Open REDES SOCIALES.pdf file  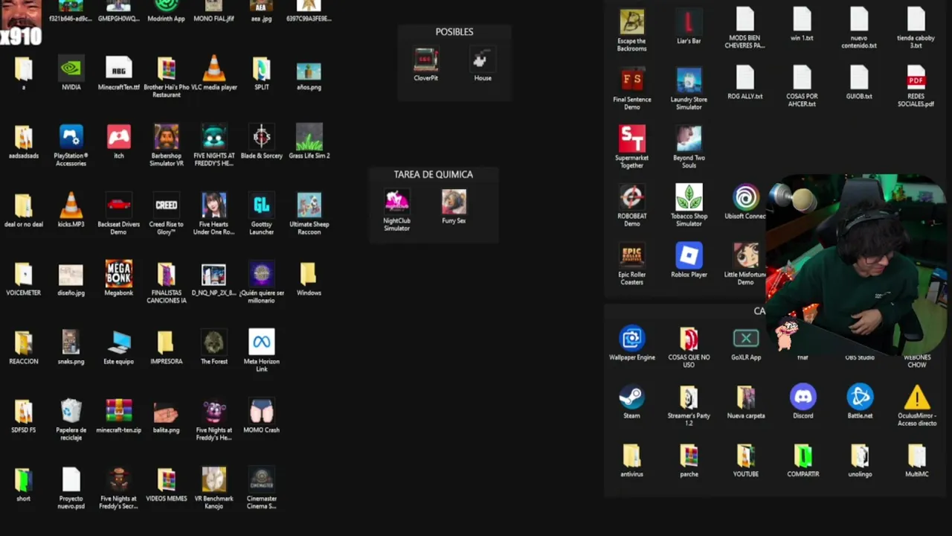point(916,77)
